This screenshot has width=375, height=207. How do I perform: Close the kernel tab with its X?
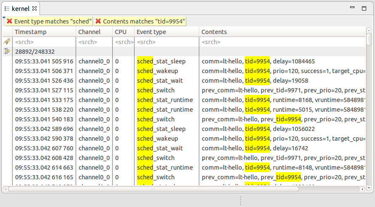pyautogui.click(x=34, y=8)
